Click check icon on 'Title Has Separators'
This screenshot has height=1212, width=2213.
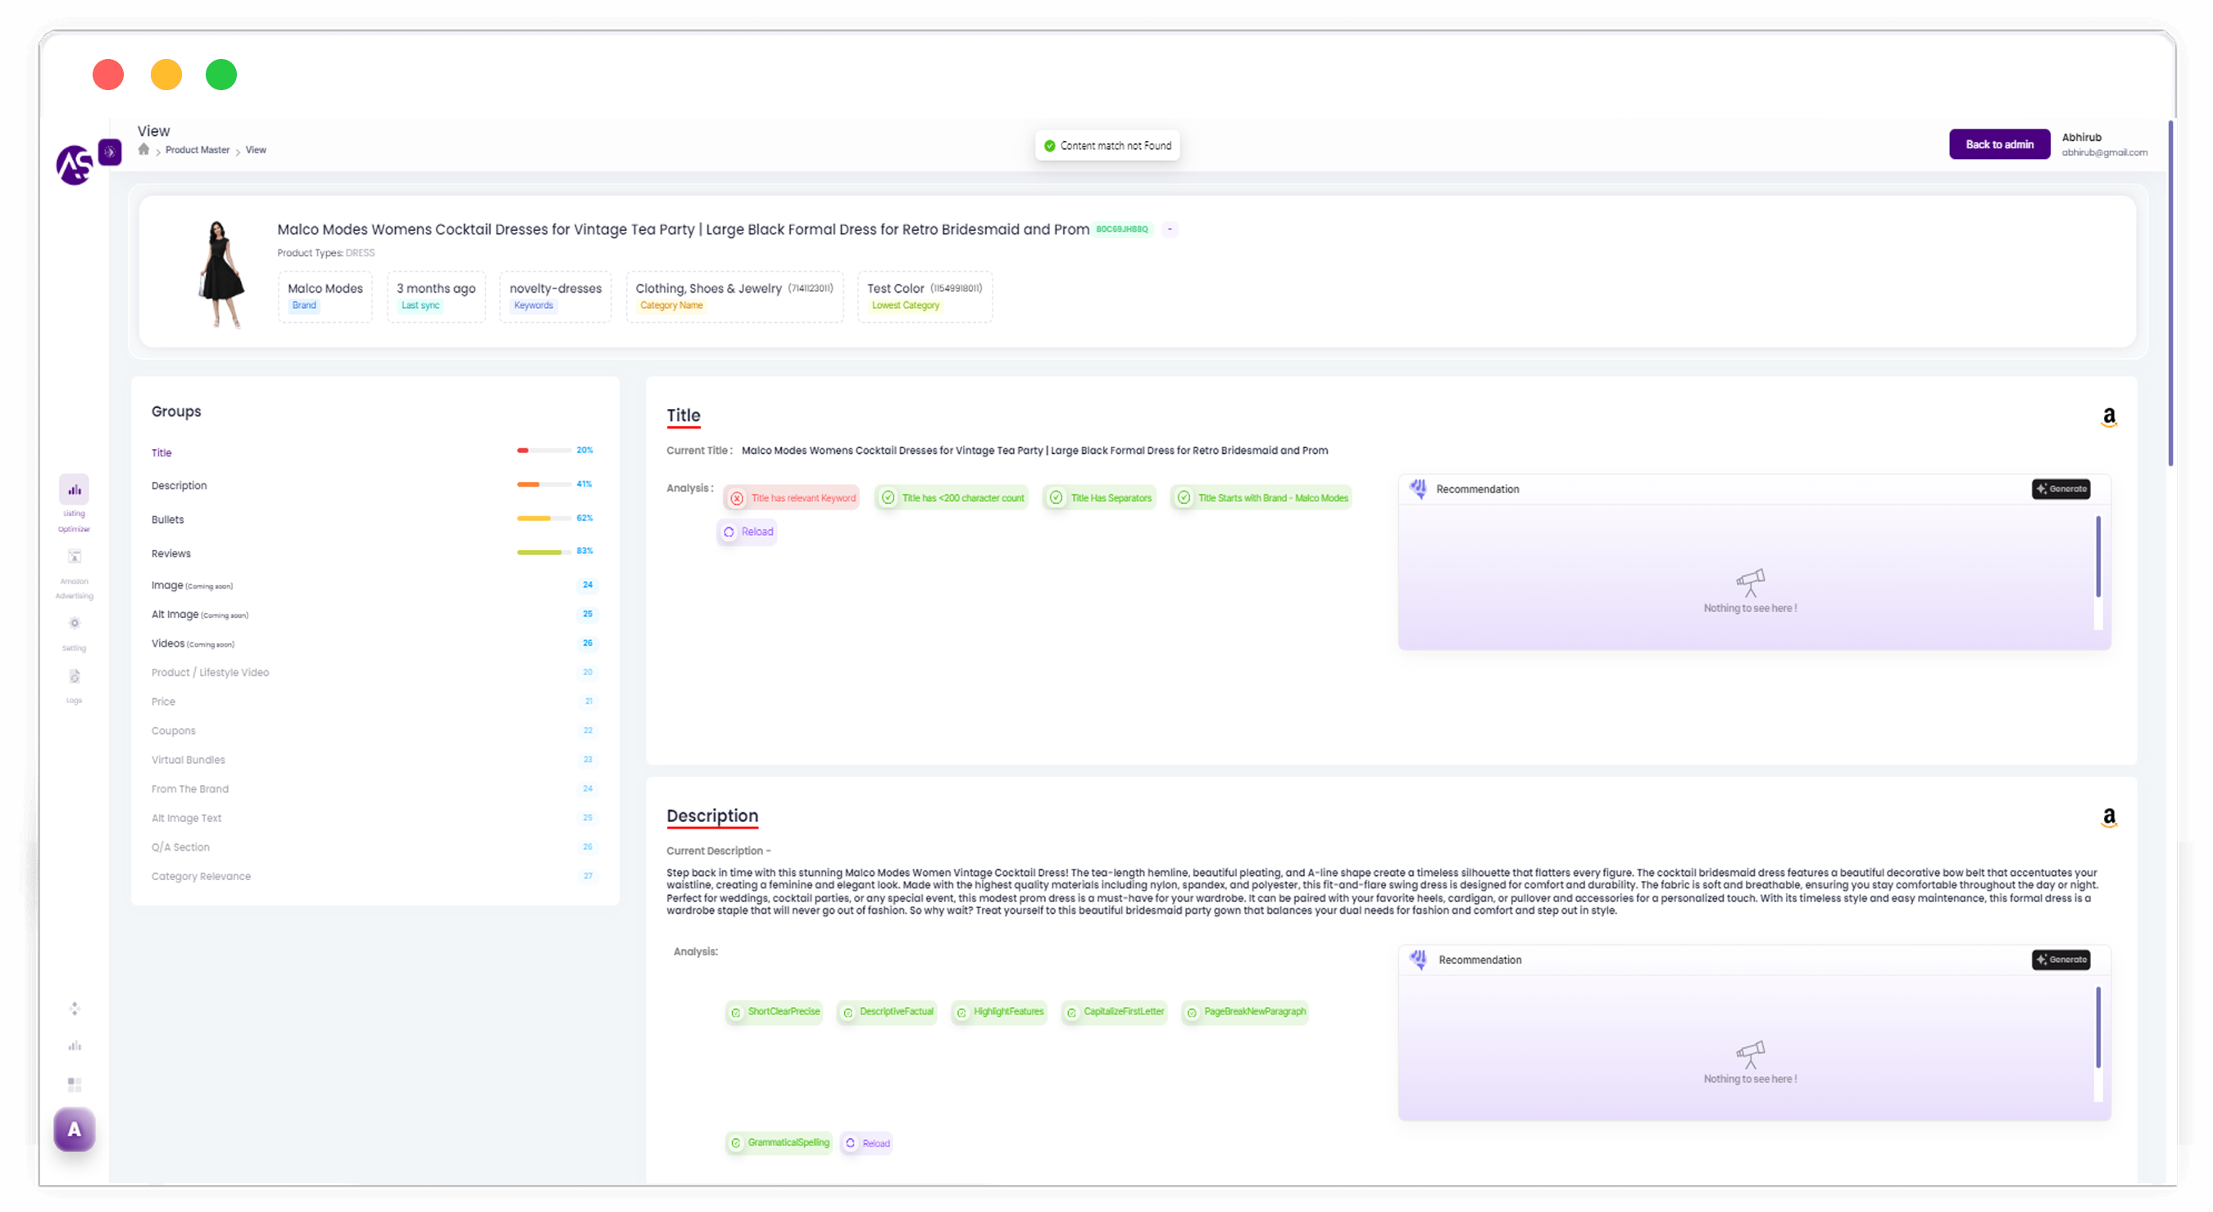1056,497
